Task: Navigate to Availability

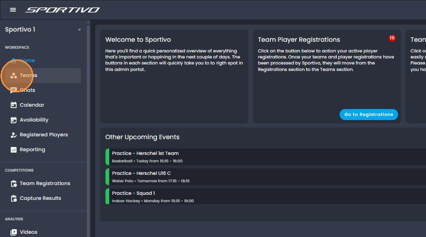Action: (x=43, y=120)
